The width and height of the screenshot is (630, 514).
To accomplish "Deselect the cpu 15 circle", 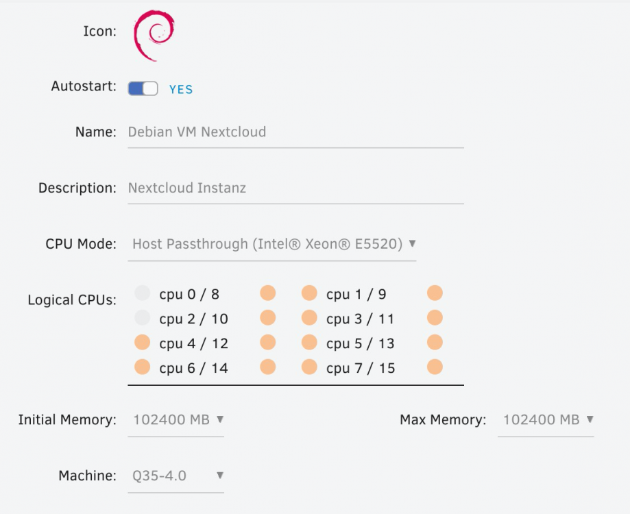I will 435,367.
